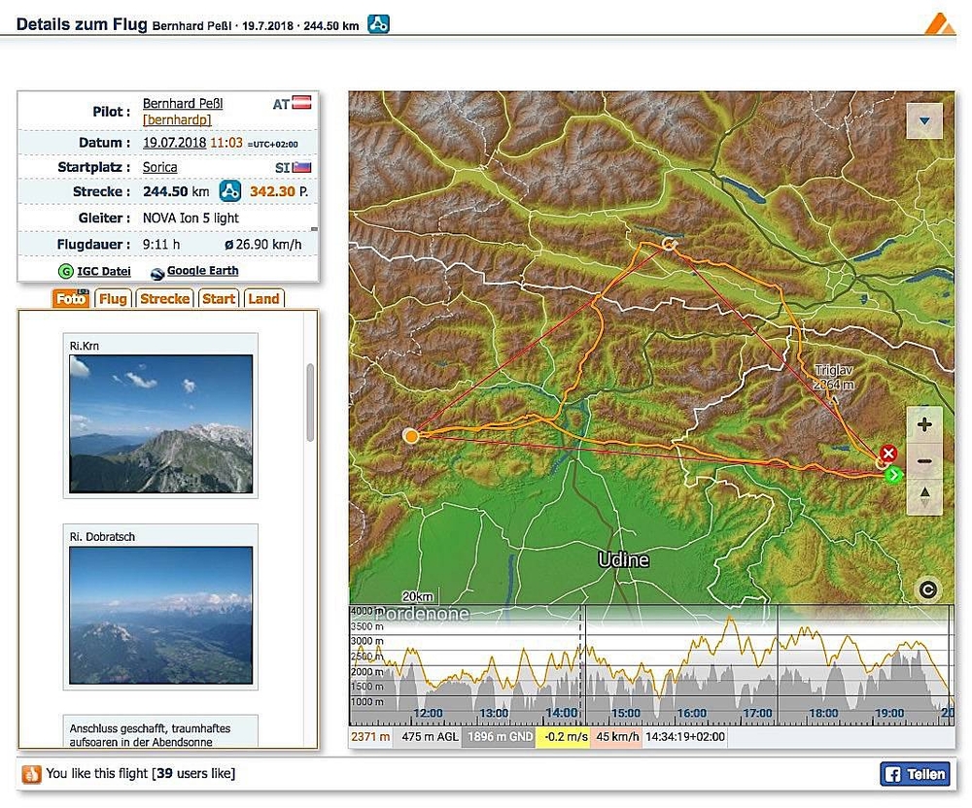Click the northern turnpoint circle on map
The height and width of the screenshot is (808, 972).
tap(669, 244)
